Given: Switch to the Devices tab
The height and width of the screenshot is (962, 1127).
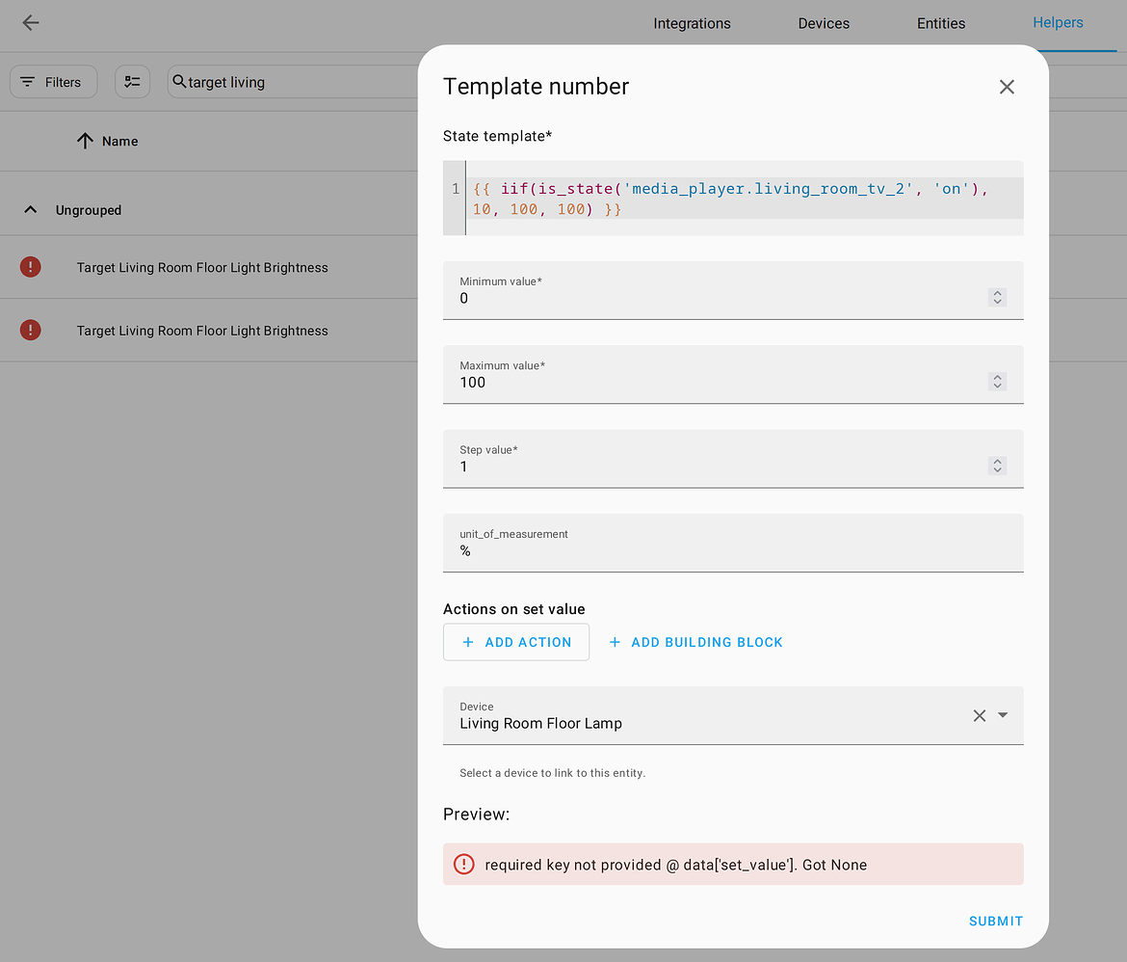Looking at the screenshot, I should (x=823, y=23).
